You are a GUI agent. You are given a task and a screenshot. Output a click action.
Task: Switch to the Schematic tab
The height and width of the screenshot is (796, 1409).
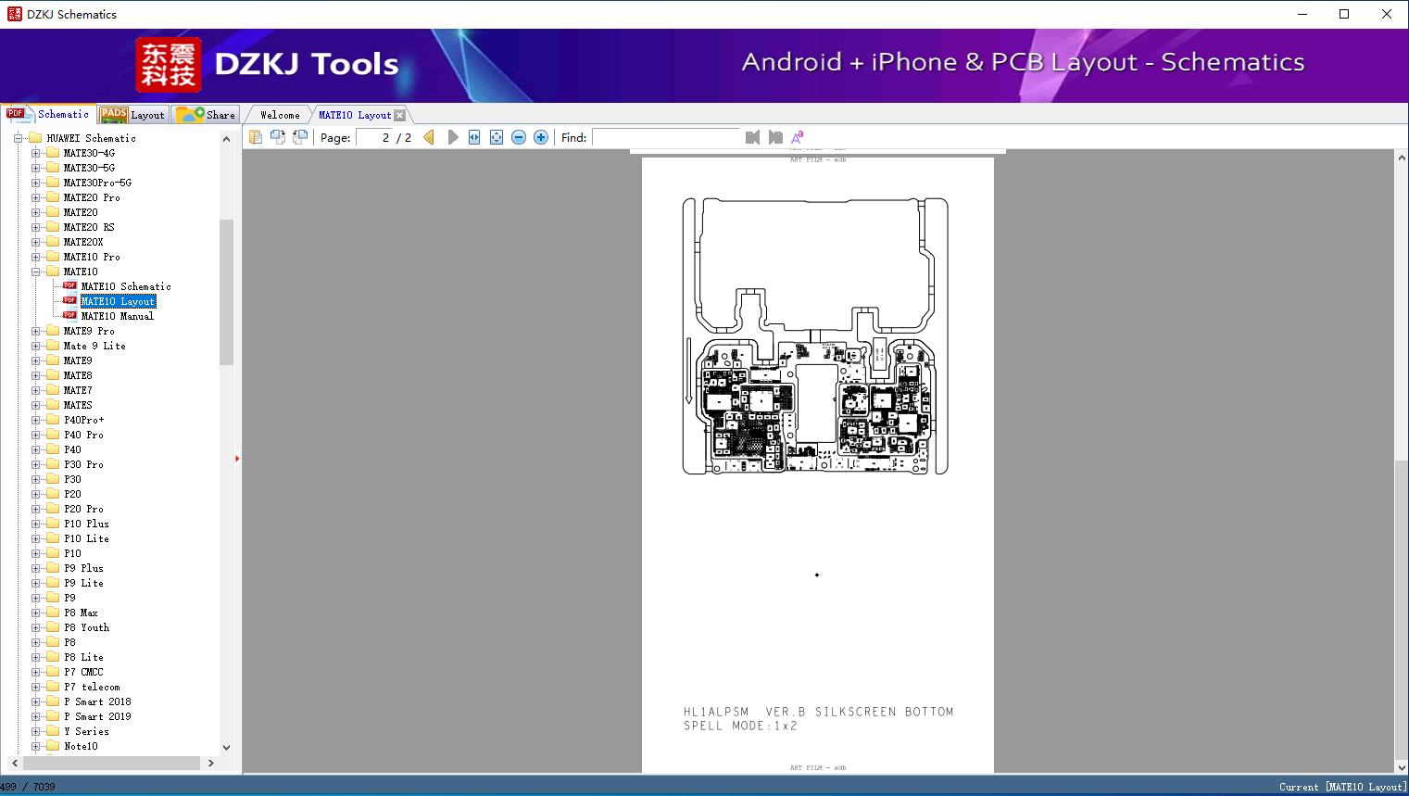coord(47,114)
